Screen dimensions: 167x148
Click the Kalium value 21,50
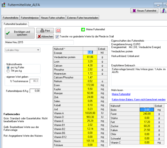point(147,130)
